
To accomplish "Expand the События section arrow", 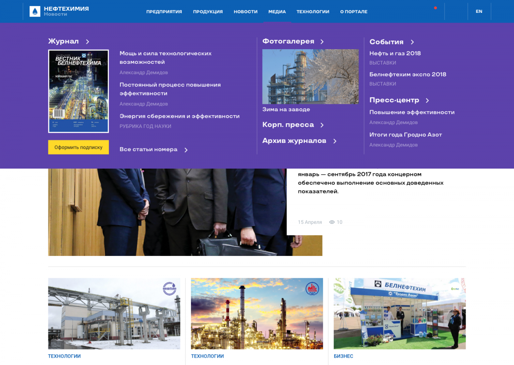I will [x=412, y=42].
